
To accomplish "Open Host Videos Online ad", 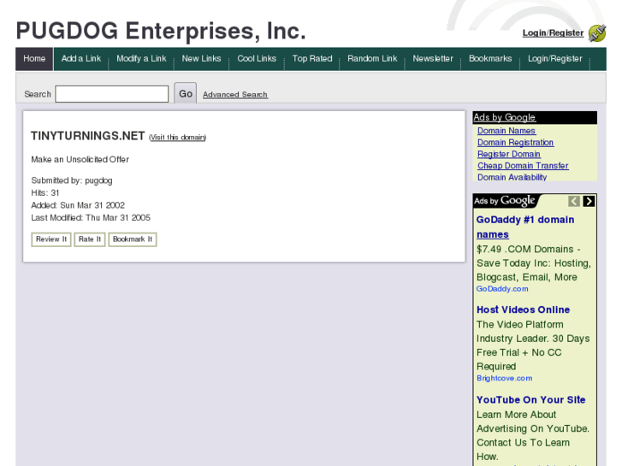I will (x=523, y=310).
